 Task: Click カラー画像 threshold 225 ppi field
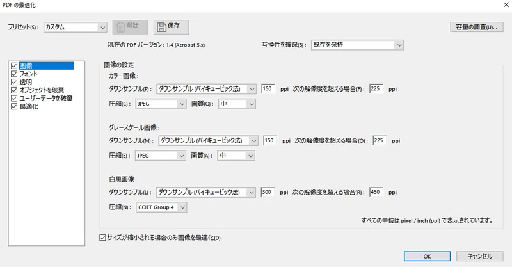[376, 88]
